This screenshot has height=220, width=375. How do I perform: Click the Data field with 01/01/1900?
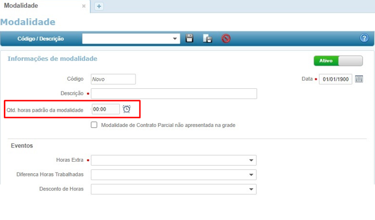point(335,79)
